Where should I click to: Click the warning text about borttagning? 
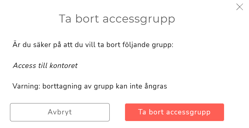pos(90,87)
